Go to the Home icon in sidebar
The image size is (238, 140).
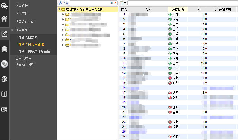[x=4, y=19]
